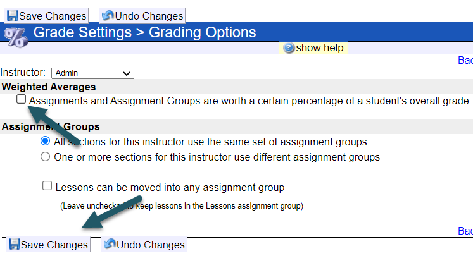Click the floppy disk icon in bottom Save Changes
Screen dimensions: 473x263
[14, 245]
